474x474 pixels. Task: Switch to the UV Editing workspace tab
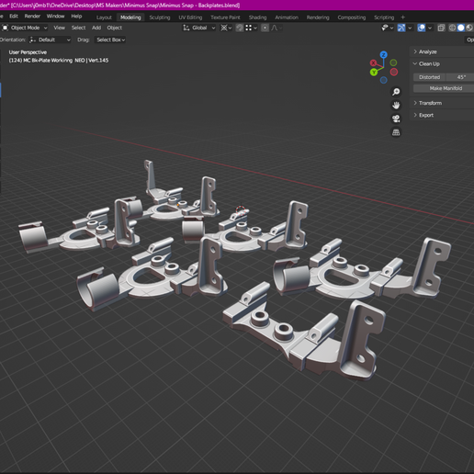coord(190,17)
